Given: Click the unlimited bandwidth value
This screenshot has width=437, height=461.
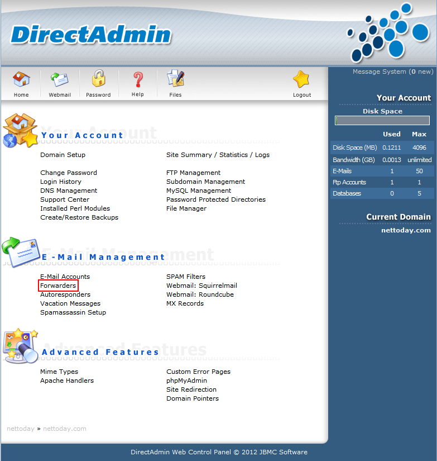Looking at the screenshot, I should click(x=419, y=160).
